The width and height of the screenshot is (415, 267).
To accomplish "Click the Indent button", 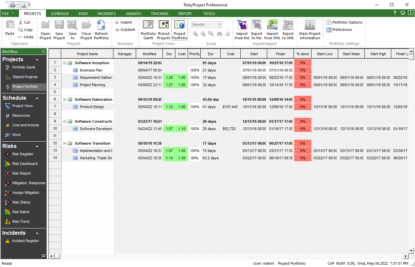I will (x=123, y=22).
